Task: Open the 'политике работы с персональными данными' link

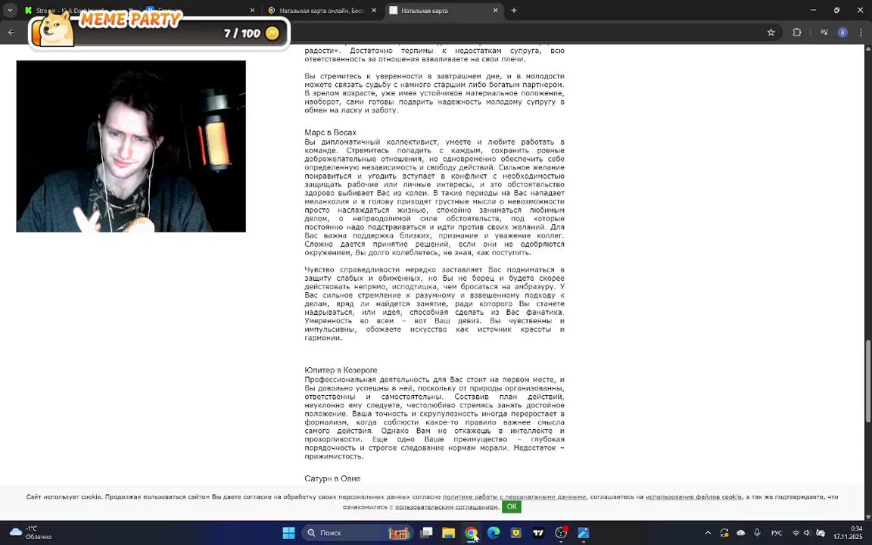Action: click(515, 497)
